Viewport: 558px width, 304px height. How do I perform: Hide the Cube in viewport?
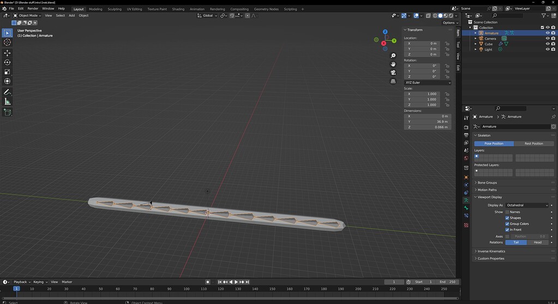coord(548,44)
